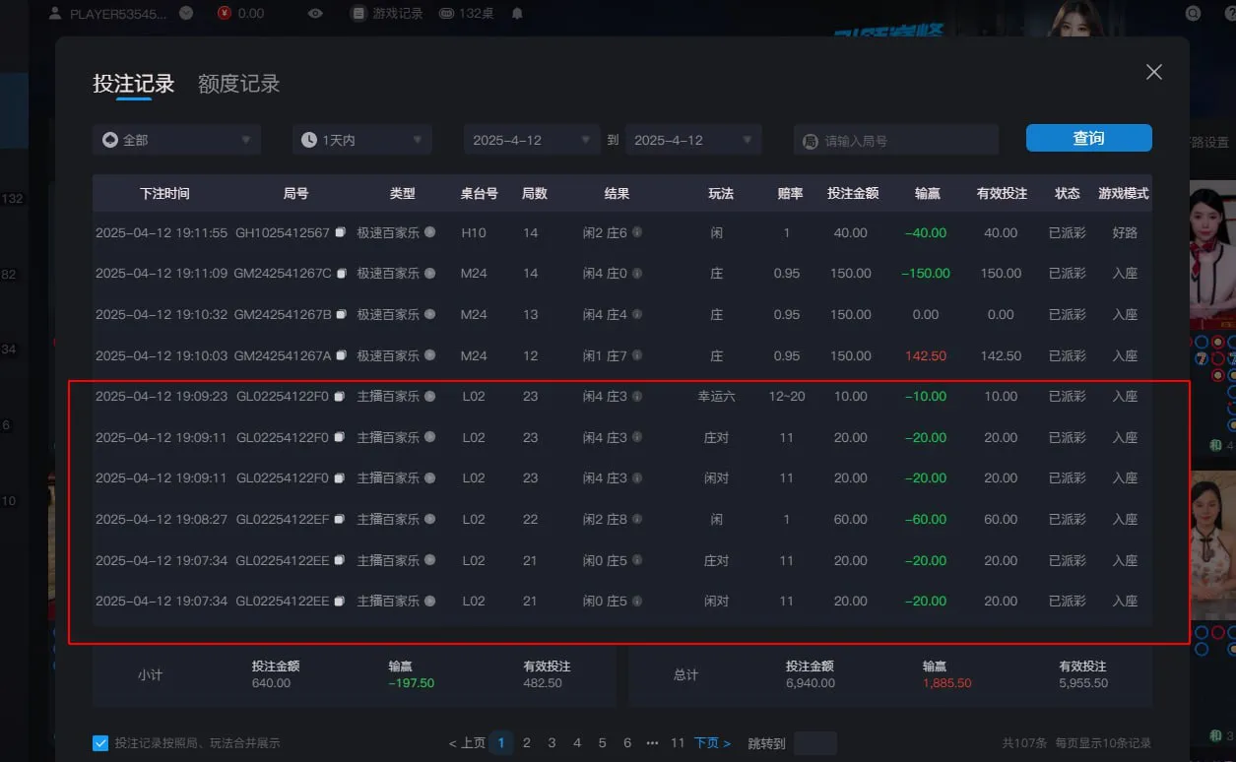Open the start date 2025-4-12 dropdown

pos(531,139)
